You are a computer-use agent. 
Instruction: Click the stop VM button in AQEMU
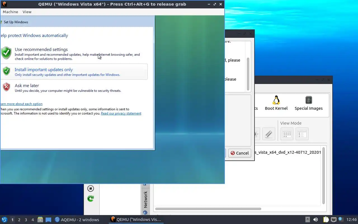point(90,188)
